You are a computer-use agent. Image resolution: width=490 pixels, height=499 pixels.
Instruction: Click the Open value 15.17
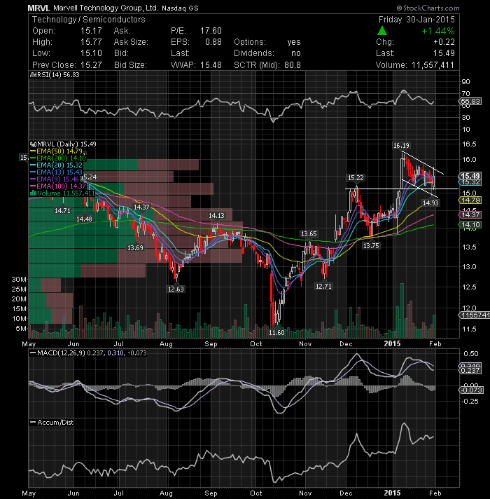(91, 31)
